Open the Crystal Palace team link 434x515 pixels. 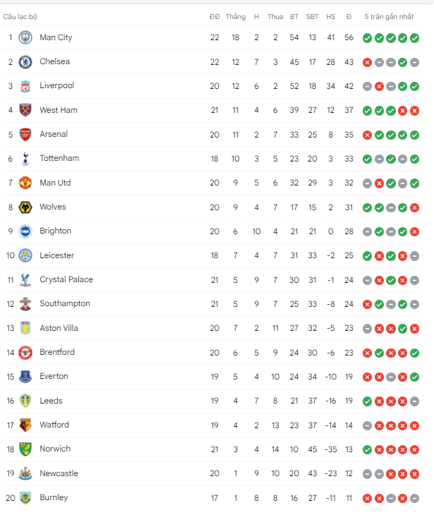point(66,279)
